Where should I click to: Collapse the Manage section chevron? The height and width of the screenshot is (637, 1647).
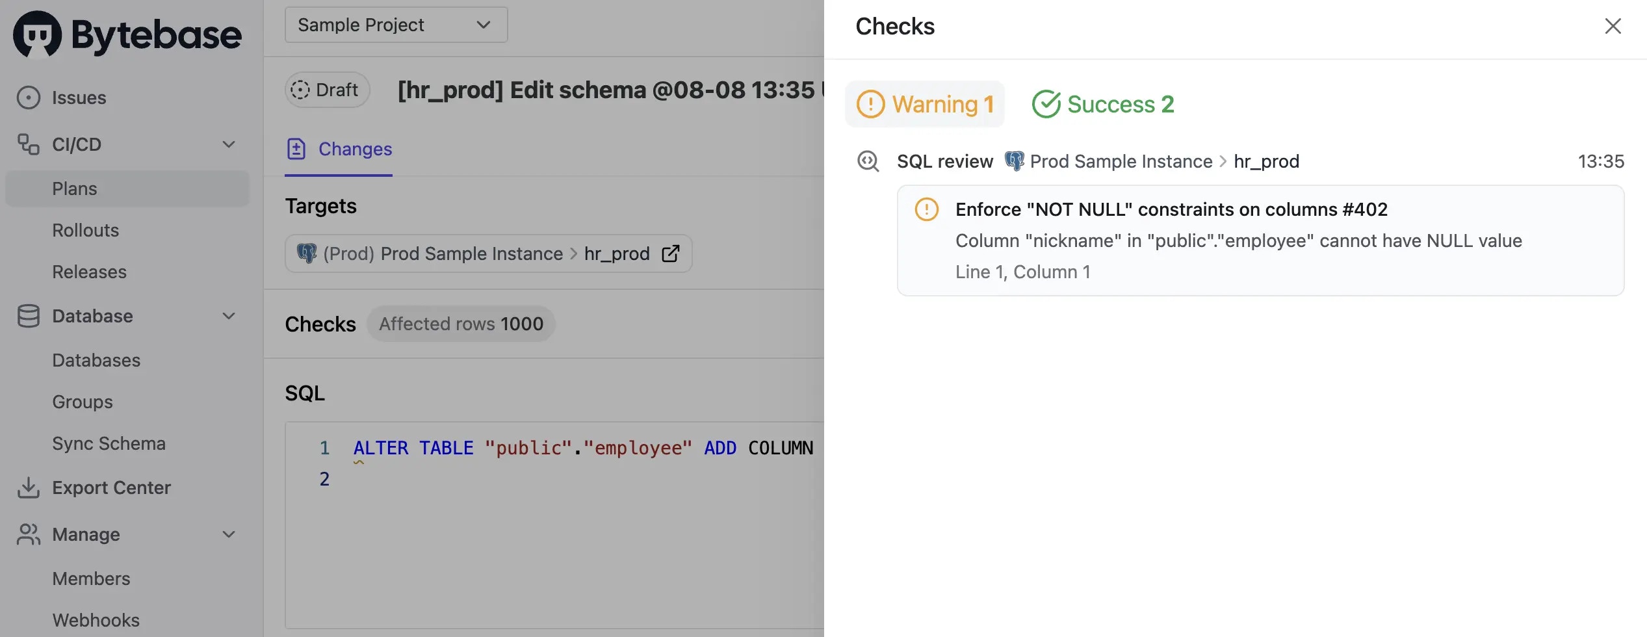point(229,534)
